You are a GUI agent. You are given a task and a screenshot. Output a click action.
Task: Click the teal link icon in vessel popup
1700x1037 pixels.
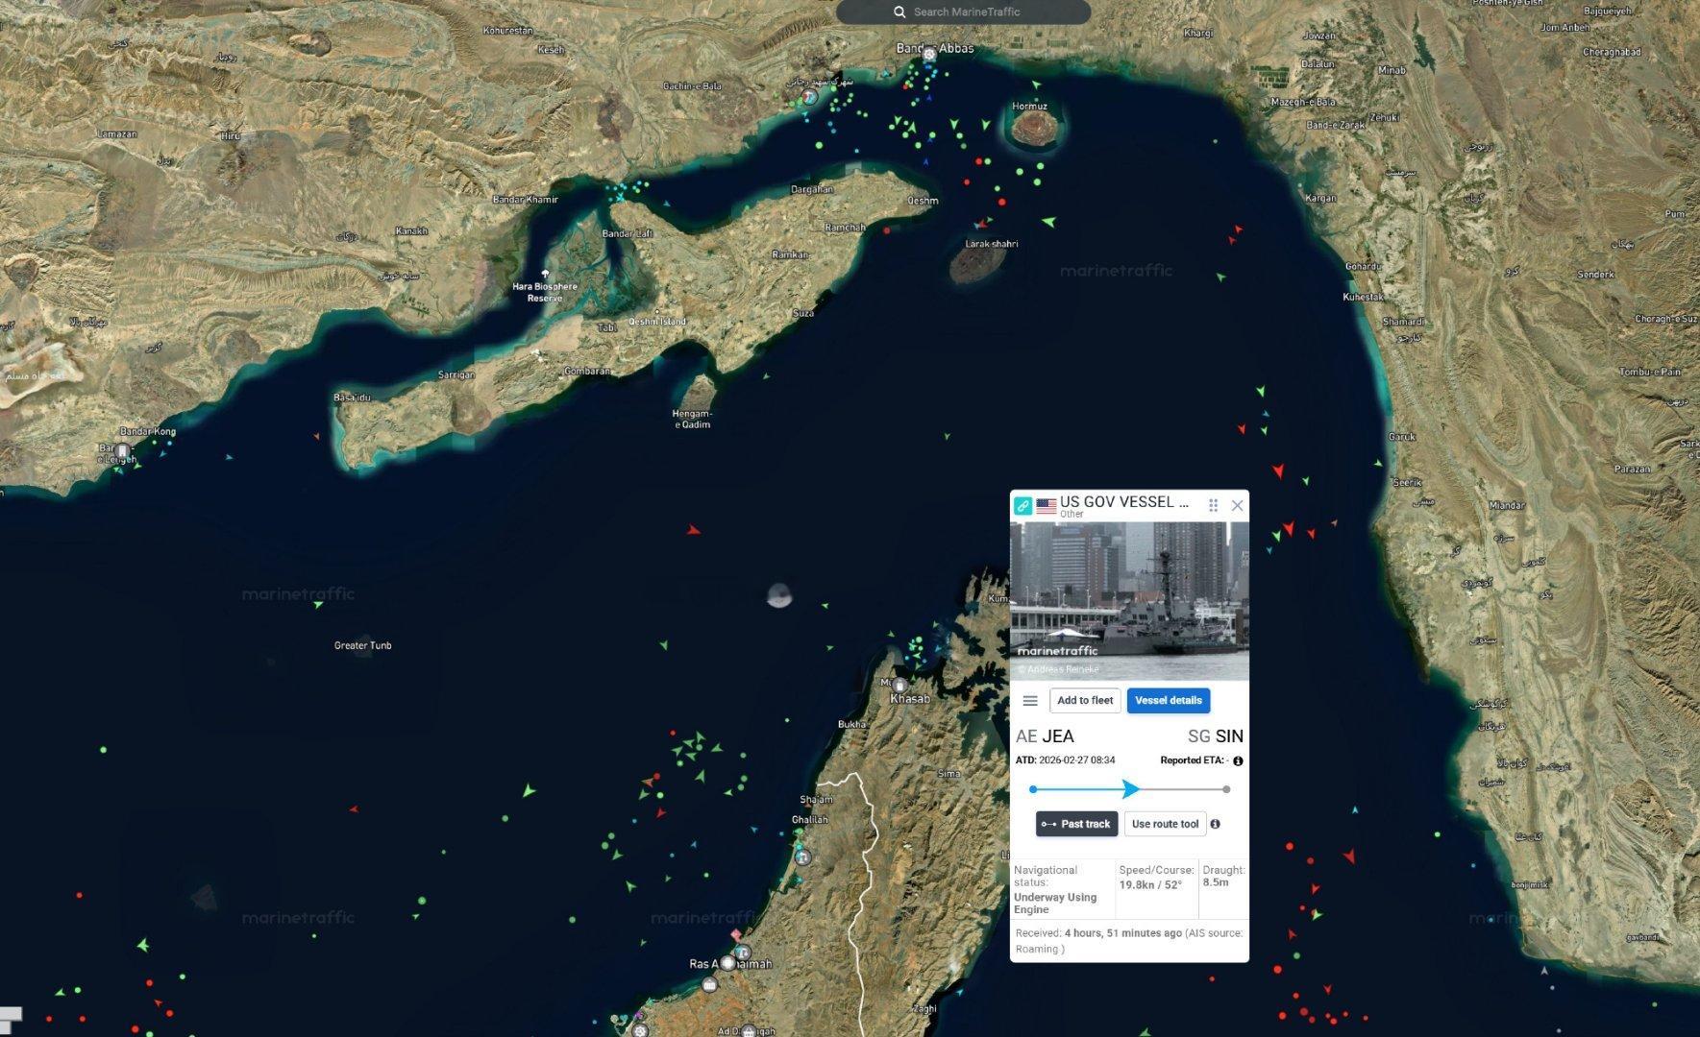pyautogui.click(x=1023, y=506)
